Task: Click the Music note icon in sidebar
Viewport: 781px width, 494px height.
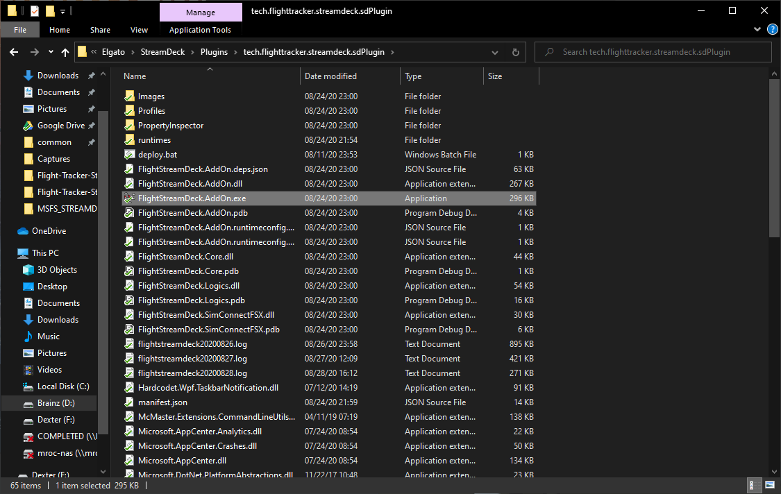Action: [x=28, y=337]
